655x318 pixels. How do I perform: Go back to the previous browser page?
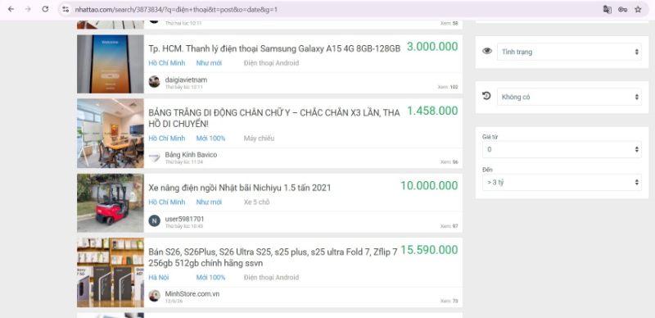coord(11,9)
